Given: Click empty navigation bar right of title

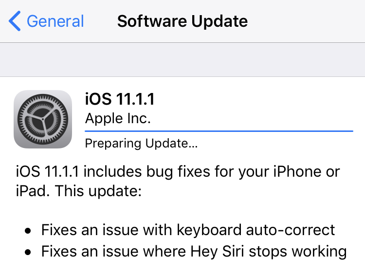Looking at the screenshot, I should click(x=311, y=21).
